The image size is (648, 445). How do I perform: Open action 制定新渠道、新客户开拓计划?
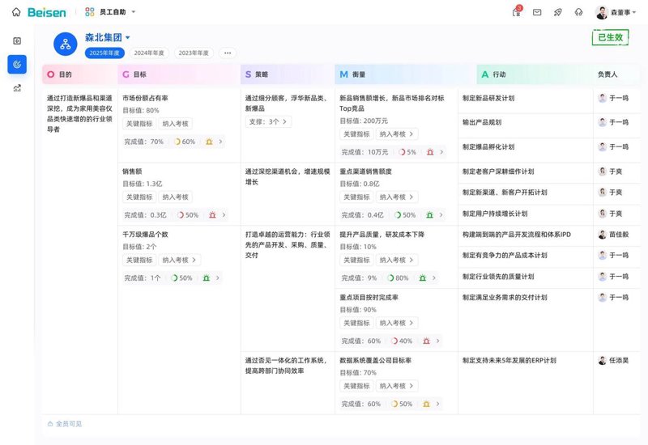tap(505, 193)
